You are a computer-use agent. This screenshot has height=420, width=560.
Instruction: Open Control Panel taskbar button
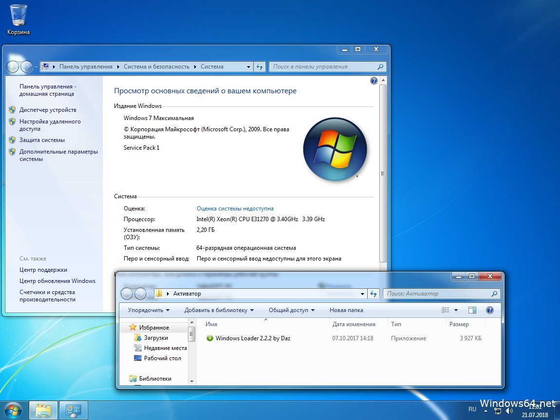point(73,410)
